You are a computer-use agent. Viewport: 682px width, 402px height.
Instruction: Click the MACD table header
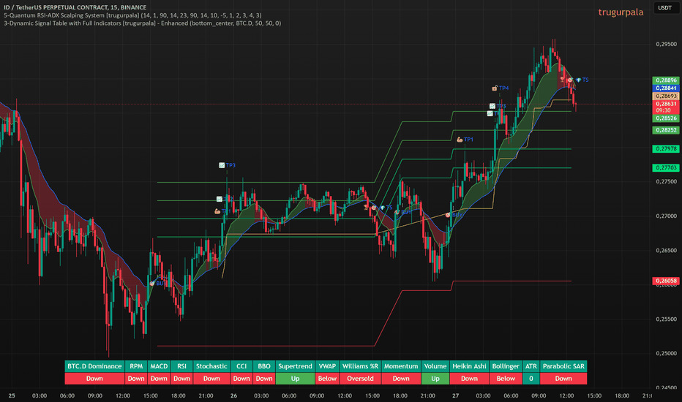pyautogui.click(x=159, y=366)
